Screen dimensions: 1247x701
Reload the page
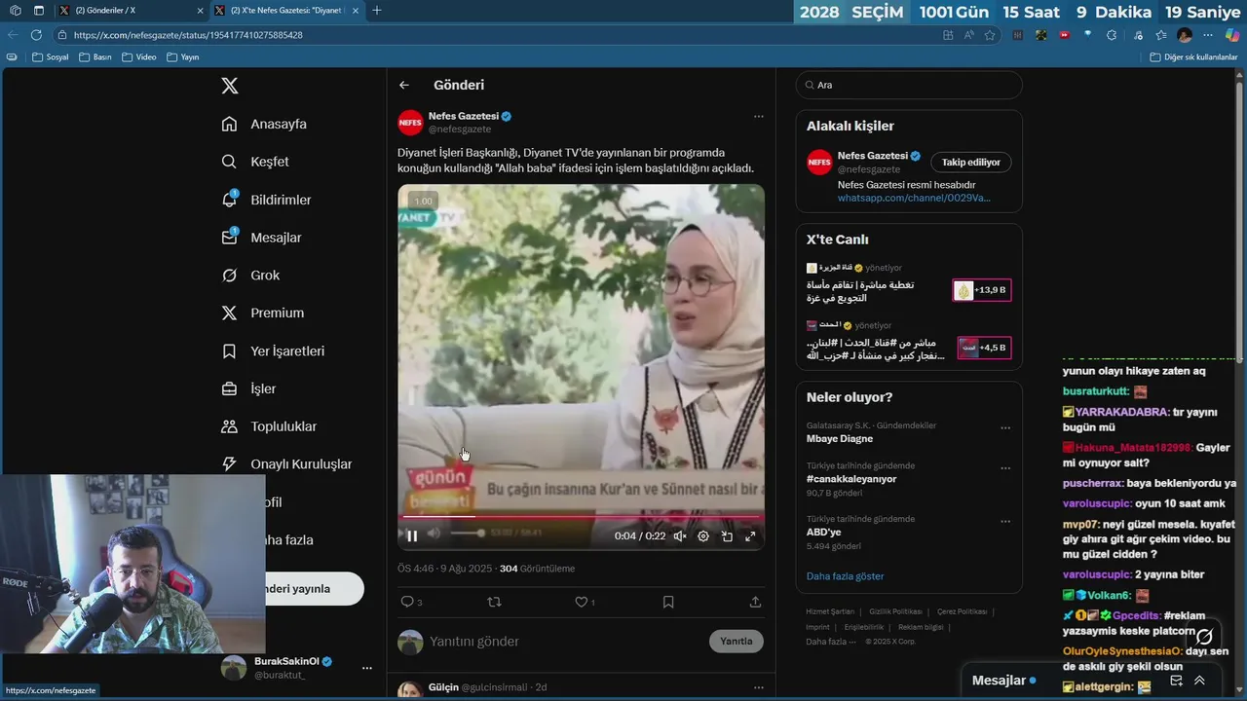click(x=36, y=35)
